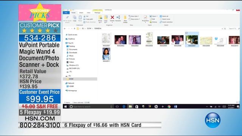This screenshot has width=242, height=136.
Task: Open Microsoft Edge from taskbar
Action: 124,107
